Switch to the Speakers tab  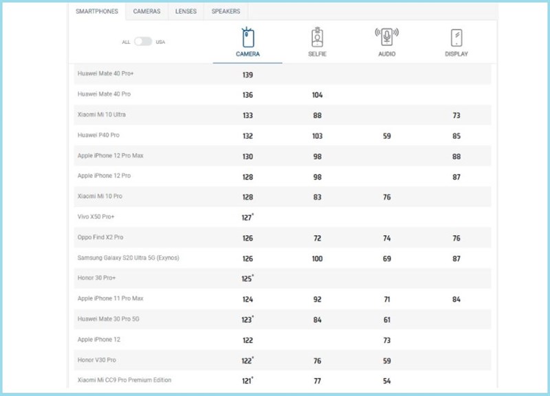(226, 12)
